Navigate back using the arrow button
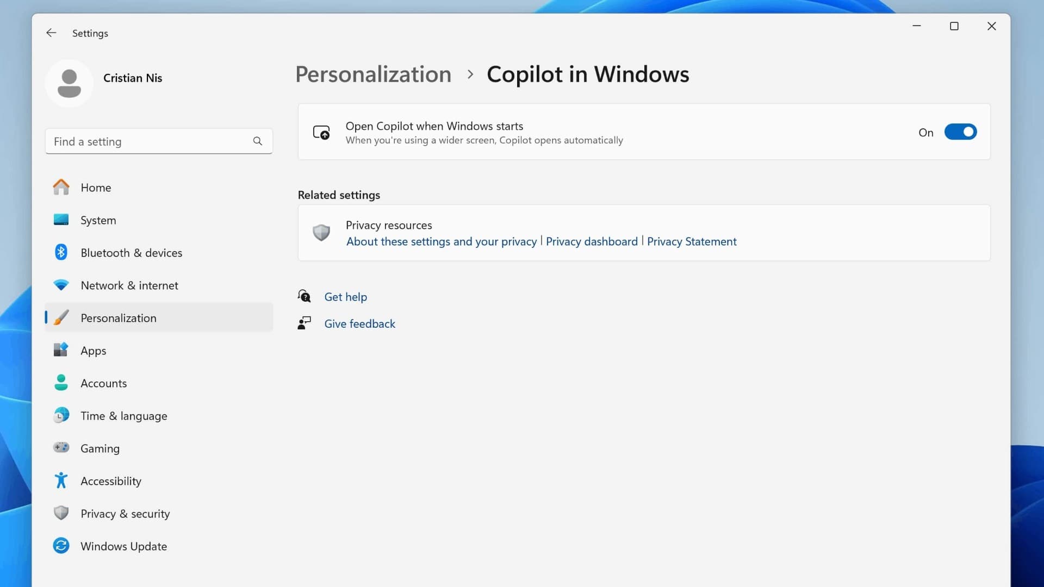Screen dimensions: 1044x587 pyautogui.click(x=51, y=33)
